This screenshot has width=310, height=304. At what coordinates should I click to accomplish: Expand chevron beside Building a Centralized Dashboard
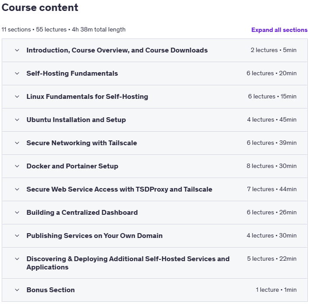pos(17,213)
